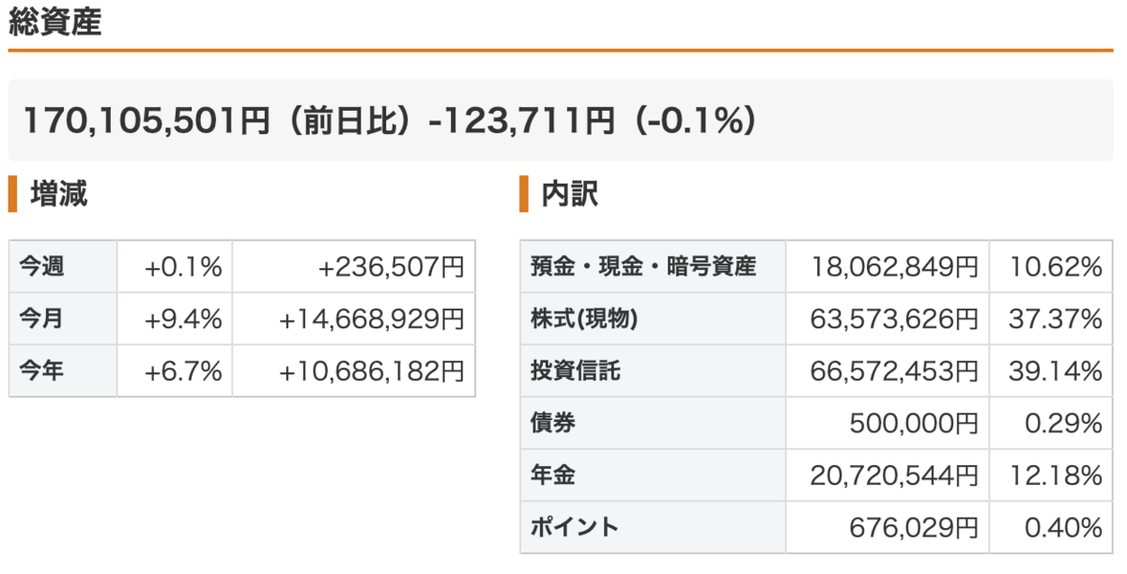The width and height of the screenshot is (1127, 574).
Task: Click the 37.37% stock percentage cell
Action: pyautogui.click(x=1056, y=319)
